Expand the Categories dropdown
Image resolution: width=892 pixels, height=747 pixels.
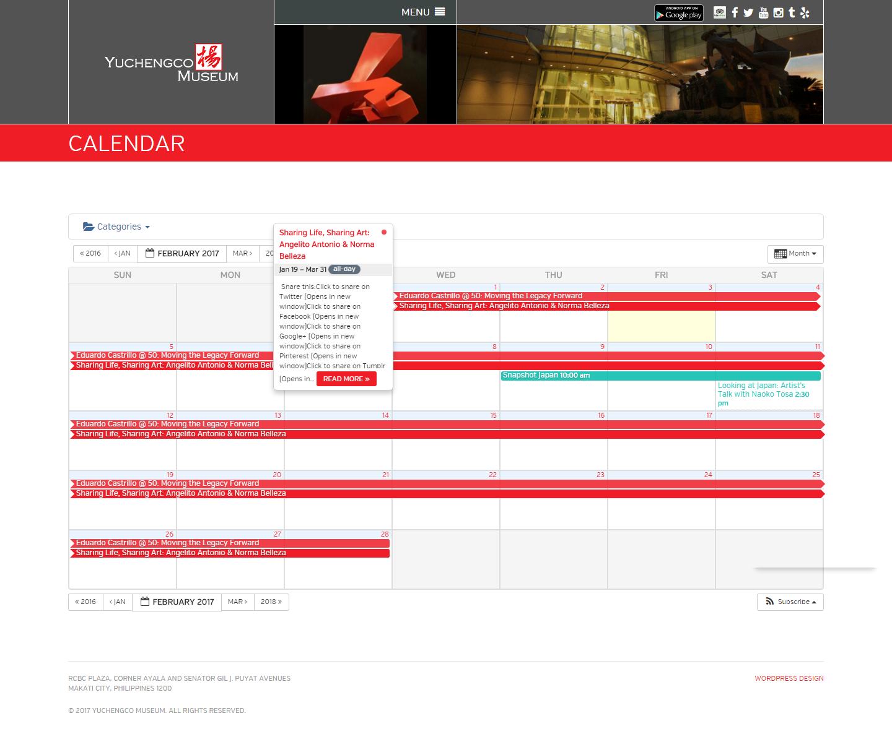[x=116, y=227]
